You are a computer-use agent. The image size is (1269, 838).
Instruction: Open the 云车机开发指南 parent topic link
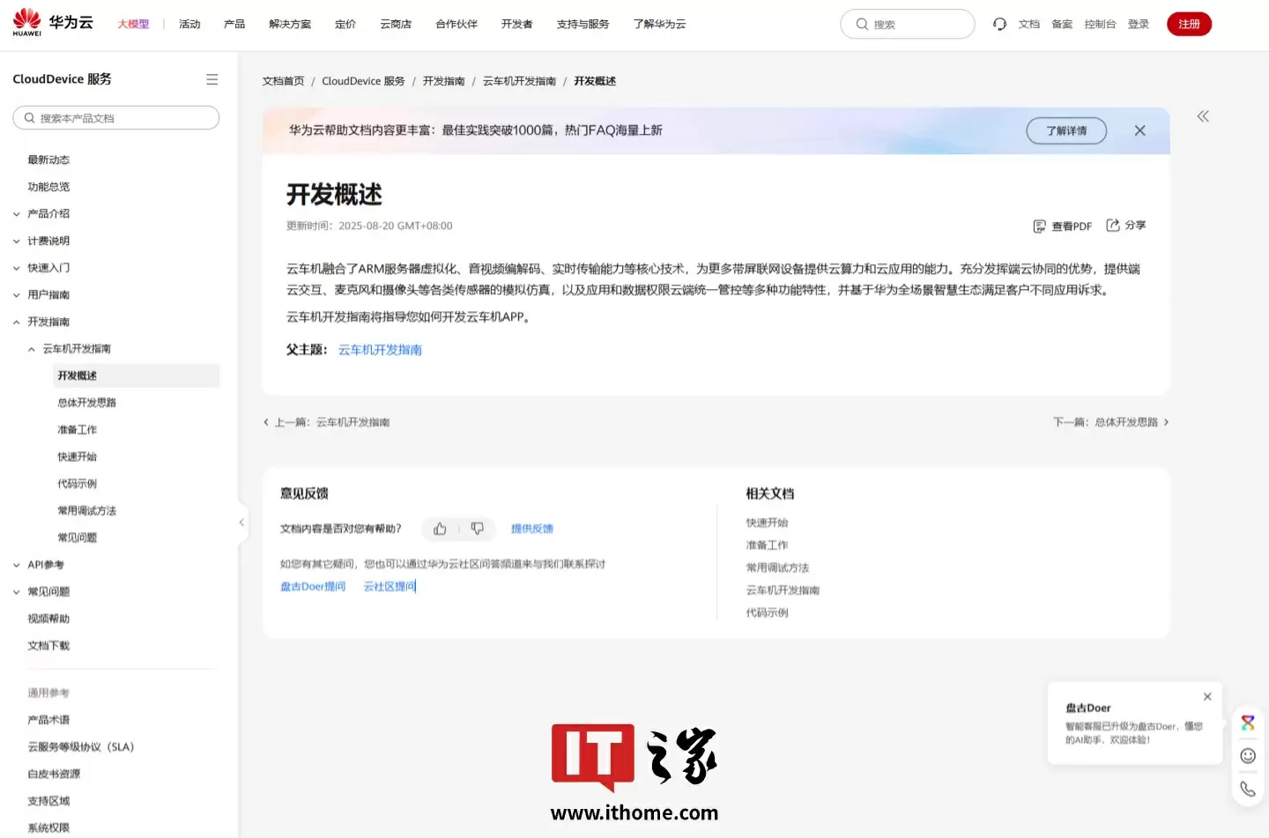[x=380, y=349]
